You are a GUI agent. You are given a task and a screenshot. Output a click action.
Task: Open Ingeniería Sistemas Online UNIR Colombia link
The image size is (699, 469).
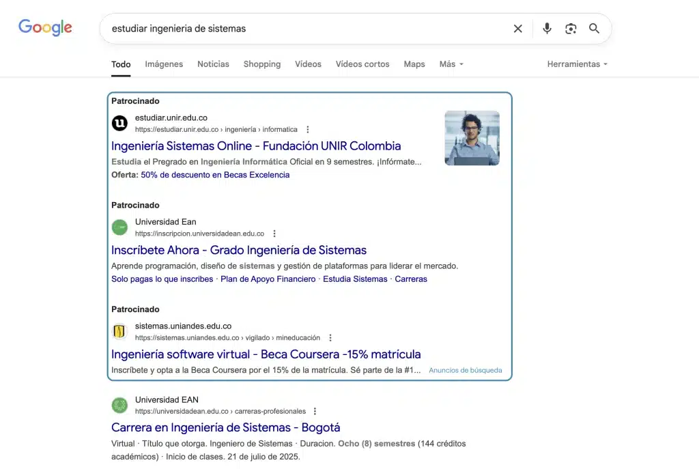click(256, 146)
